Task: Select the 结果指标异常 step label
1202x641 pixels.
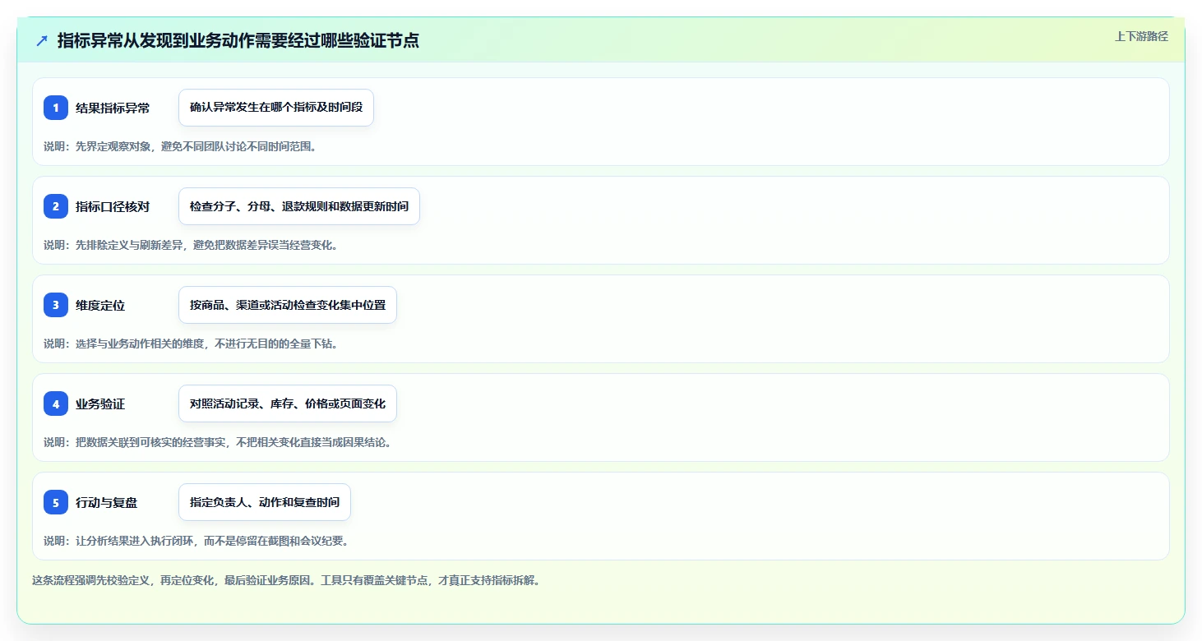Action: [x=113, y=108]
